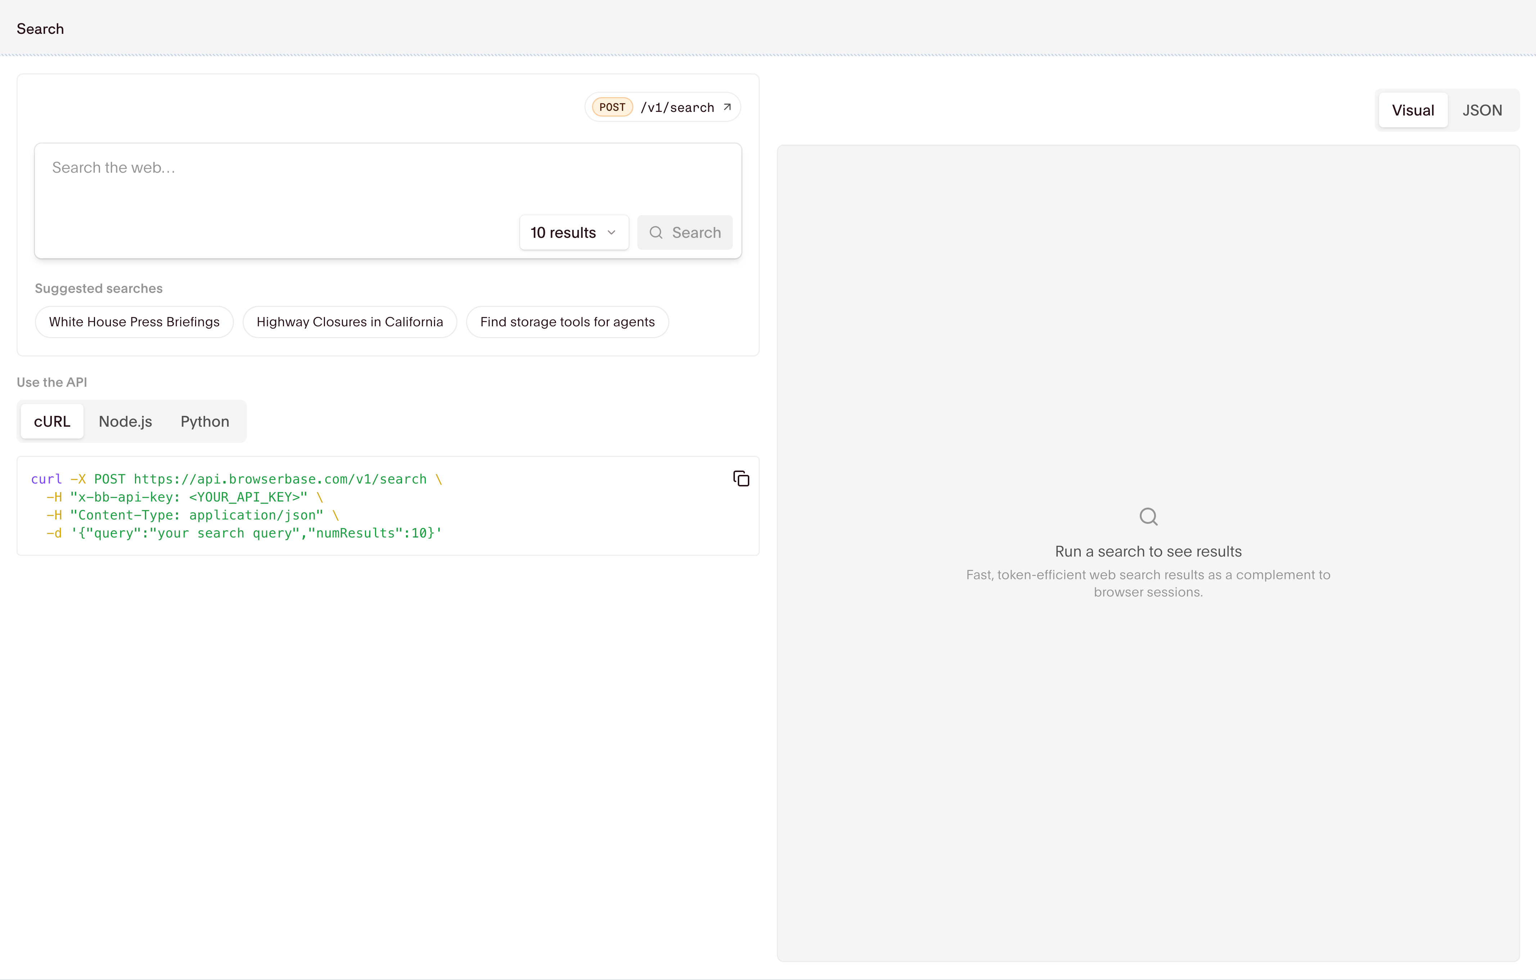This screenshot has height=980, width=1536.
Task: Click the -d query JSON code line
Action: (244, 533)
